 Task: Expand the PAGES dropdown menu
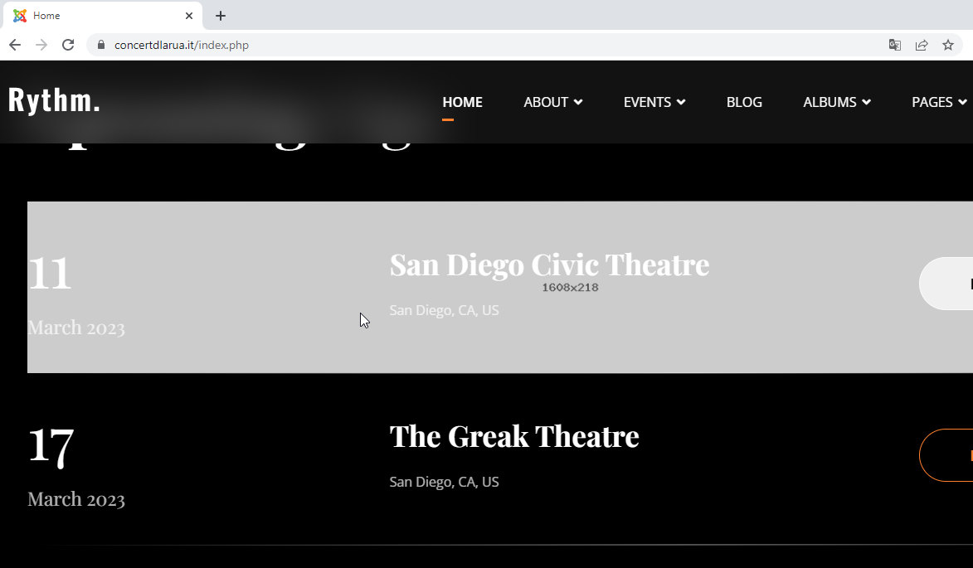click(x=939, y=102)
